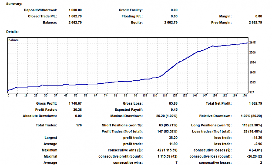Select the Total Trades value 176
Image resolution: width=272 pixels, height=165 pixels.
[x=79, y=125]
